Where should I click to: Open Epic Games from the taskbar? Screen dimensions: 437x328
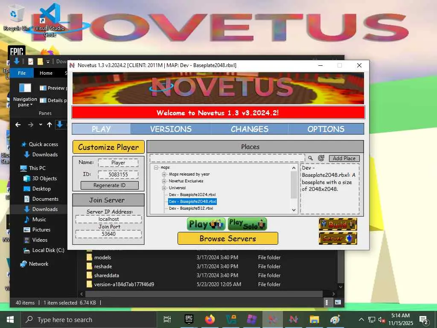(x=189, y=319)
